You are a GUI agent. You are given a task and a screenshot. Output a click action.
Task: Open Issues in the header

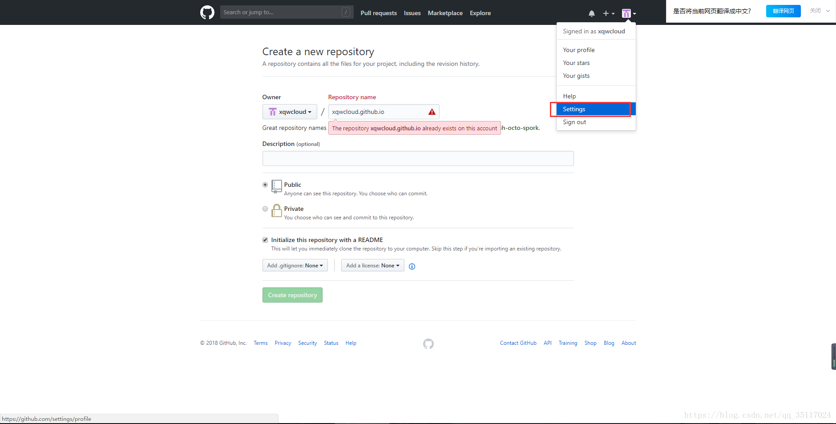point(412,13)
